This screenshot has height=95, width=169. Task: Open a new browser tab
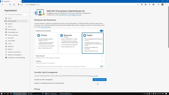click(23, 1)
